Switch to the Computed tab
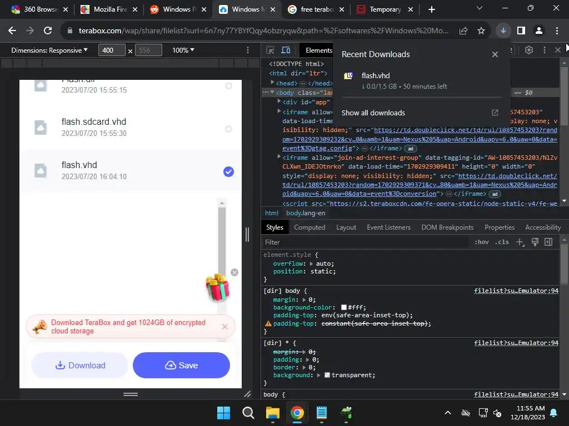 pos(310,227)
